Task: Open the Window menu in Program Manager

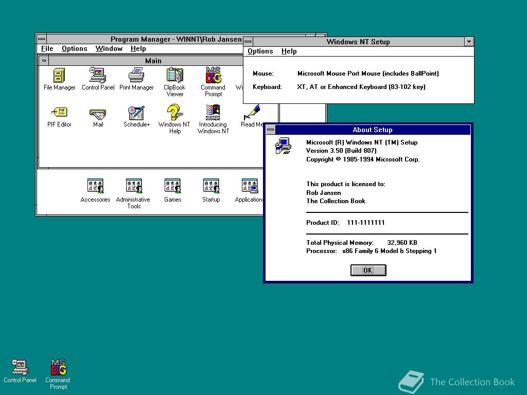Action: point(109,49)
